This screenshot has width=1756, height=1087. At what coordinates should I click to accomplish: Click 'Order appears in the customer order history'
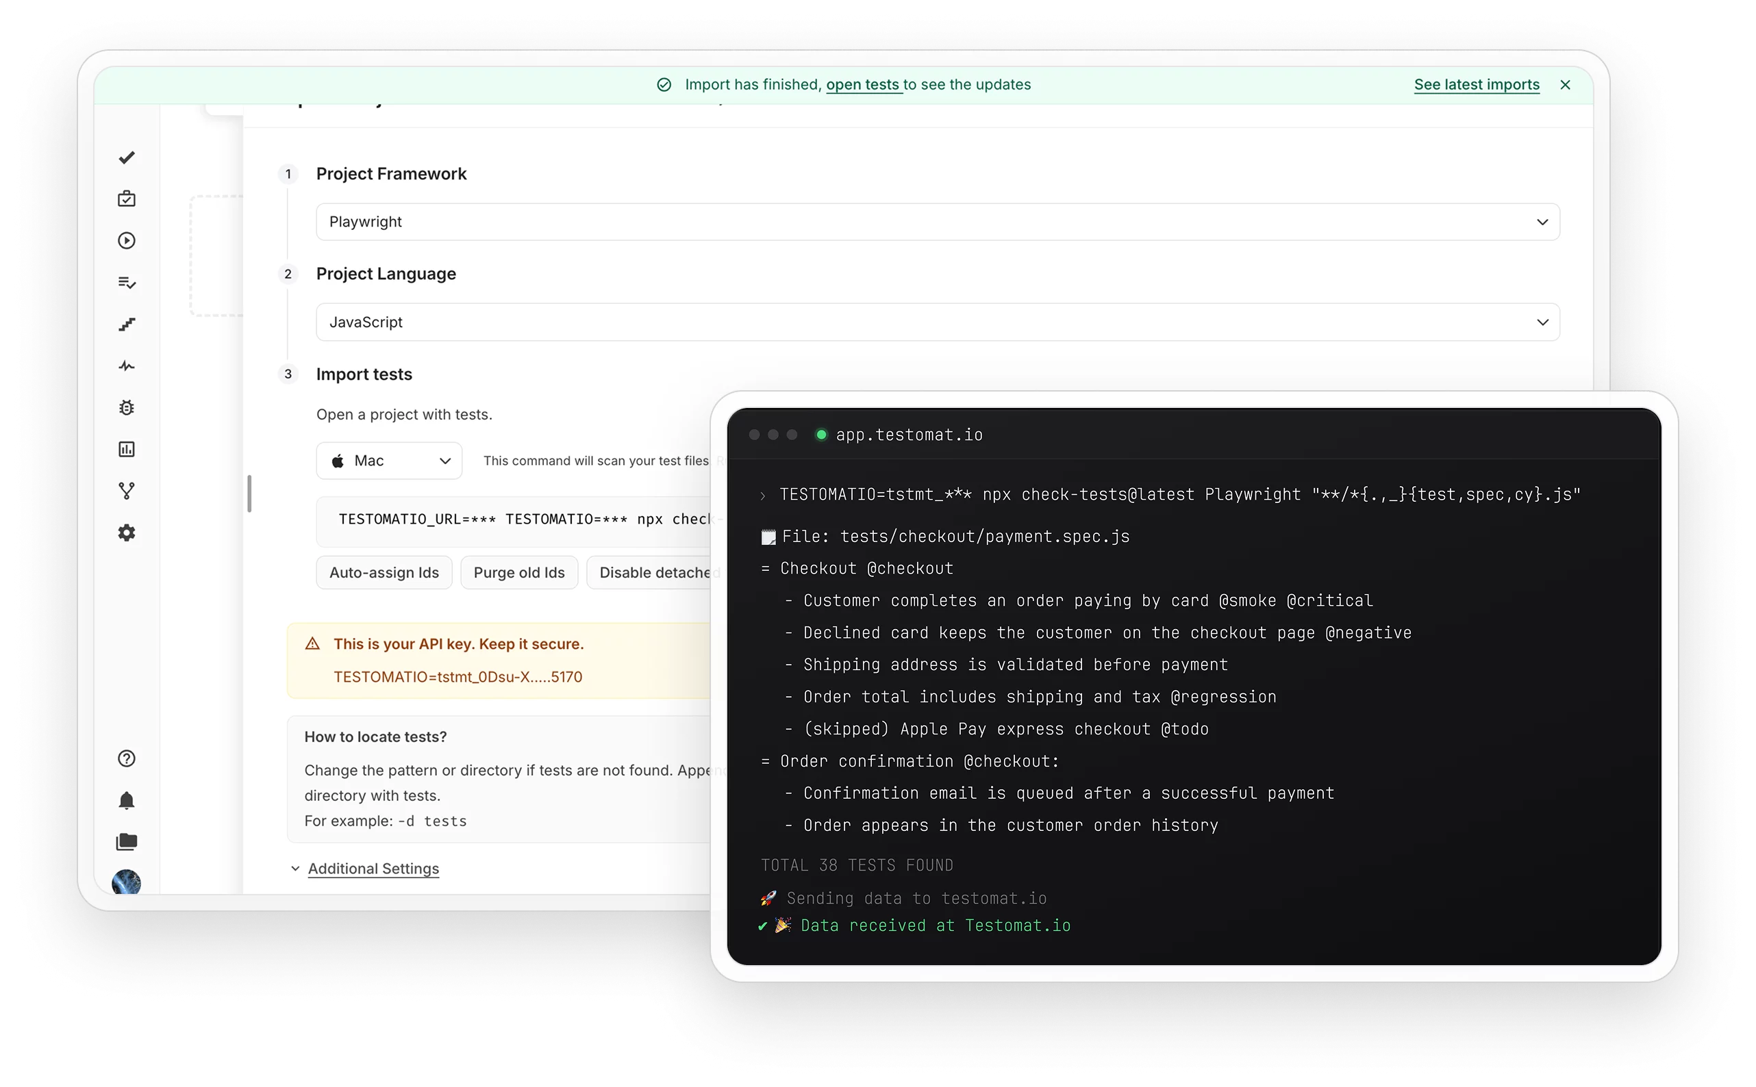1010,826
